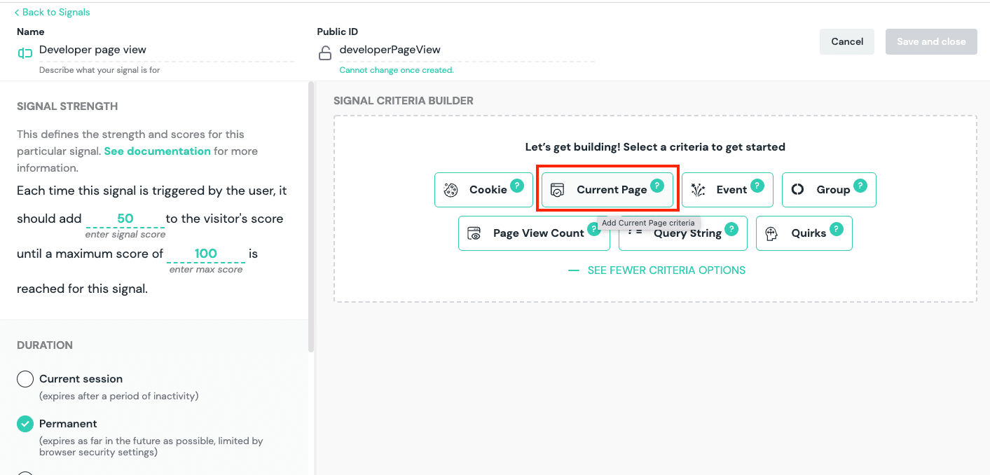Screen dimensions: 990x475
Task: Click the head icon on Quirks button
Action: pyautogui.click(x=771, y=233)
